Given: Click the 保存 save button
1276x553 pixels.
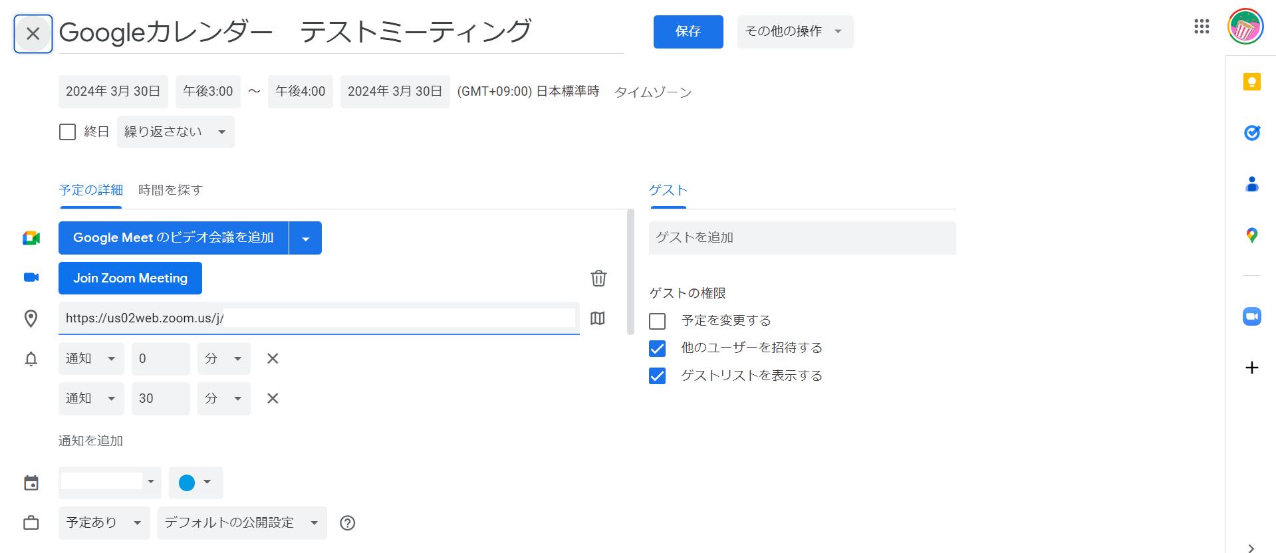Looking at the screenshot, I should (688, 32).
